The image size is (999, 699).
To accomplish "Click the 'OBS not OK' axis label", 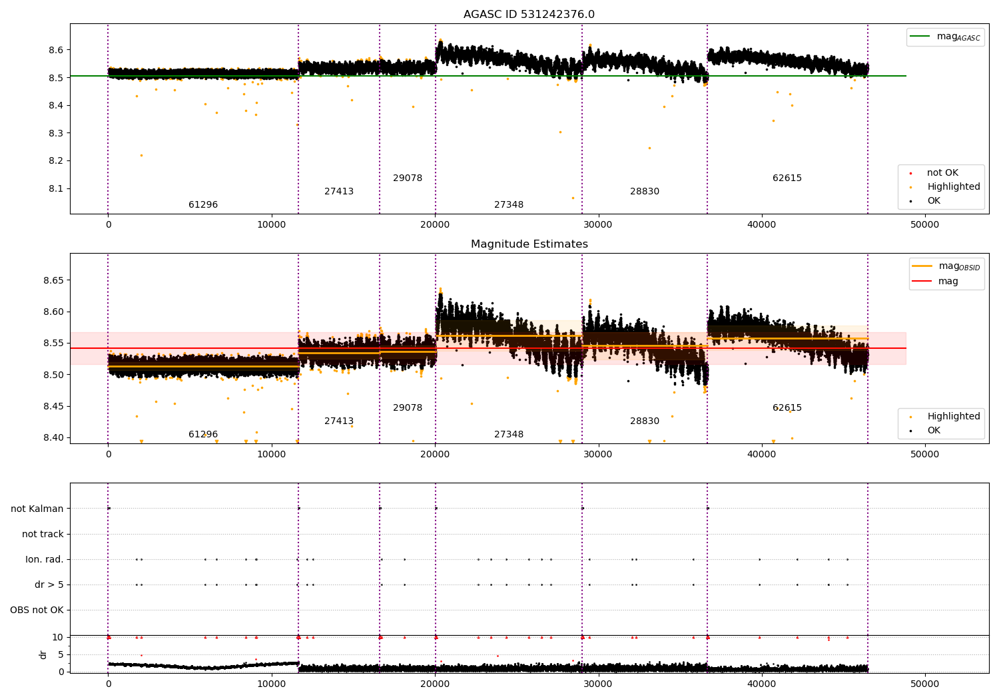I will [37, 610].
